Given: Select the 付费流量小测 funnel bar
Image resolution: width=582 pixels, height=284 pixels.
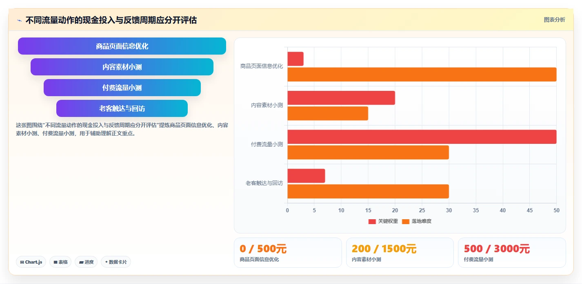Looking at the screenshot, I should point(122,88).
